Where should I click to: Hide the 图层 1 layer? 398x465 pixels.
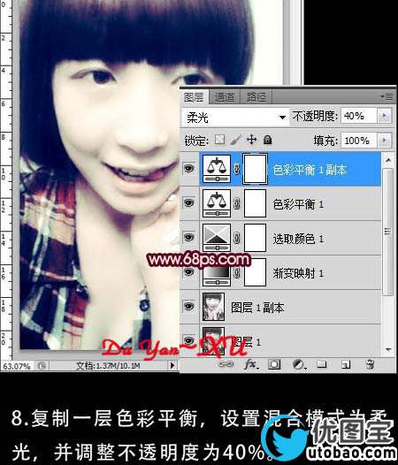189,340
